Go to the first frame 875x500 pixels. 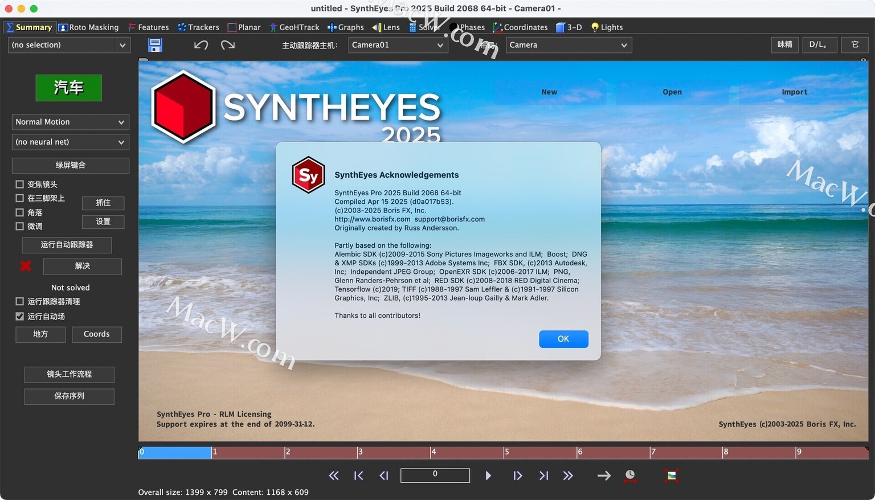pyautogui.click(x=358, y=476)
